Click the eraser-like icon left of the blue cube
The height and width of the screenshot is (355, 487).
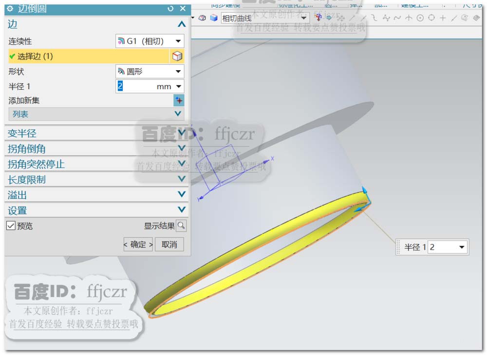tap(202, 18)
